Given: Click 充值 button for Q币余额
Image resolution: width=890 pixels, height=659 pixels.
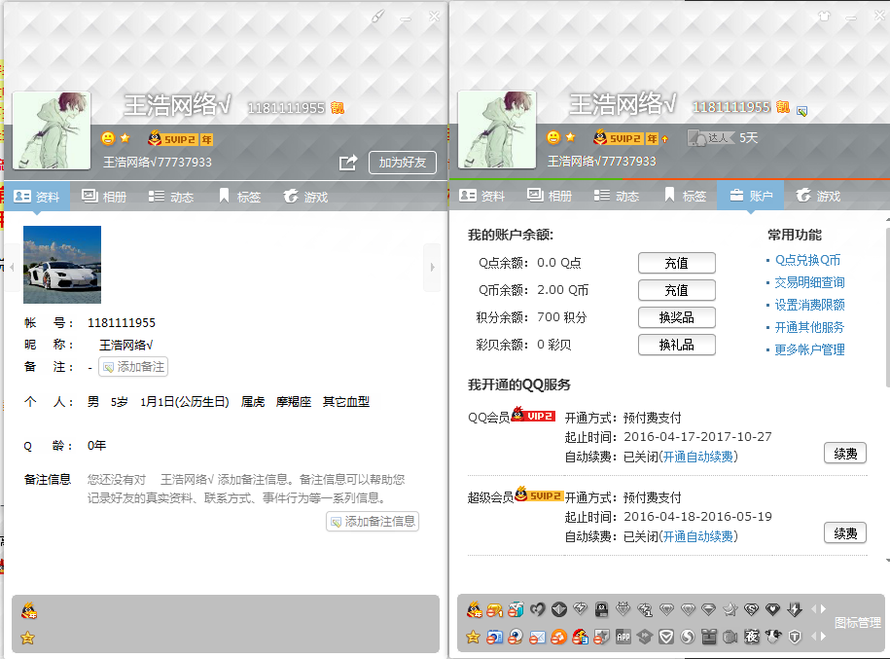Looking at the screenshot, I should (677, 290).
